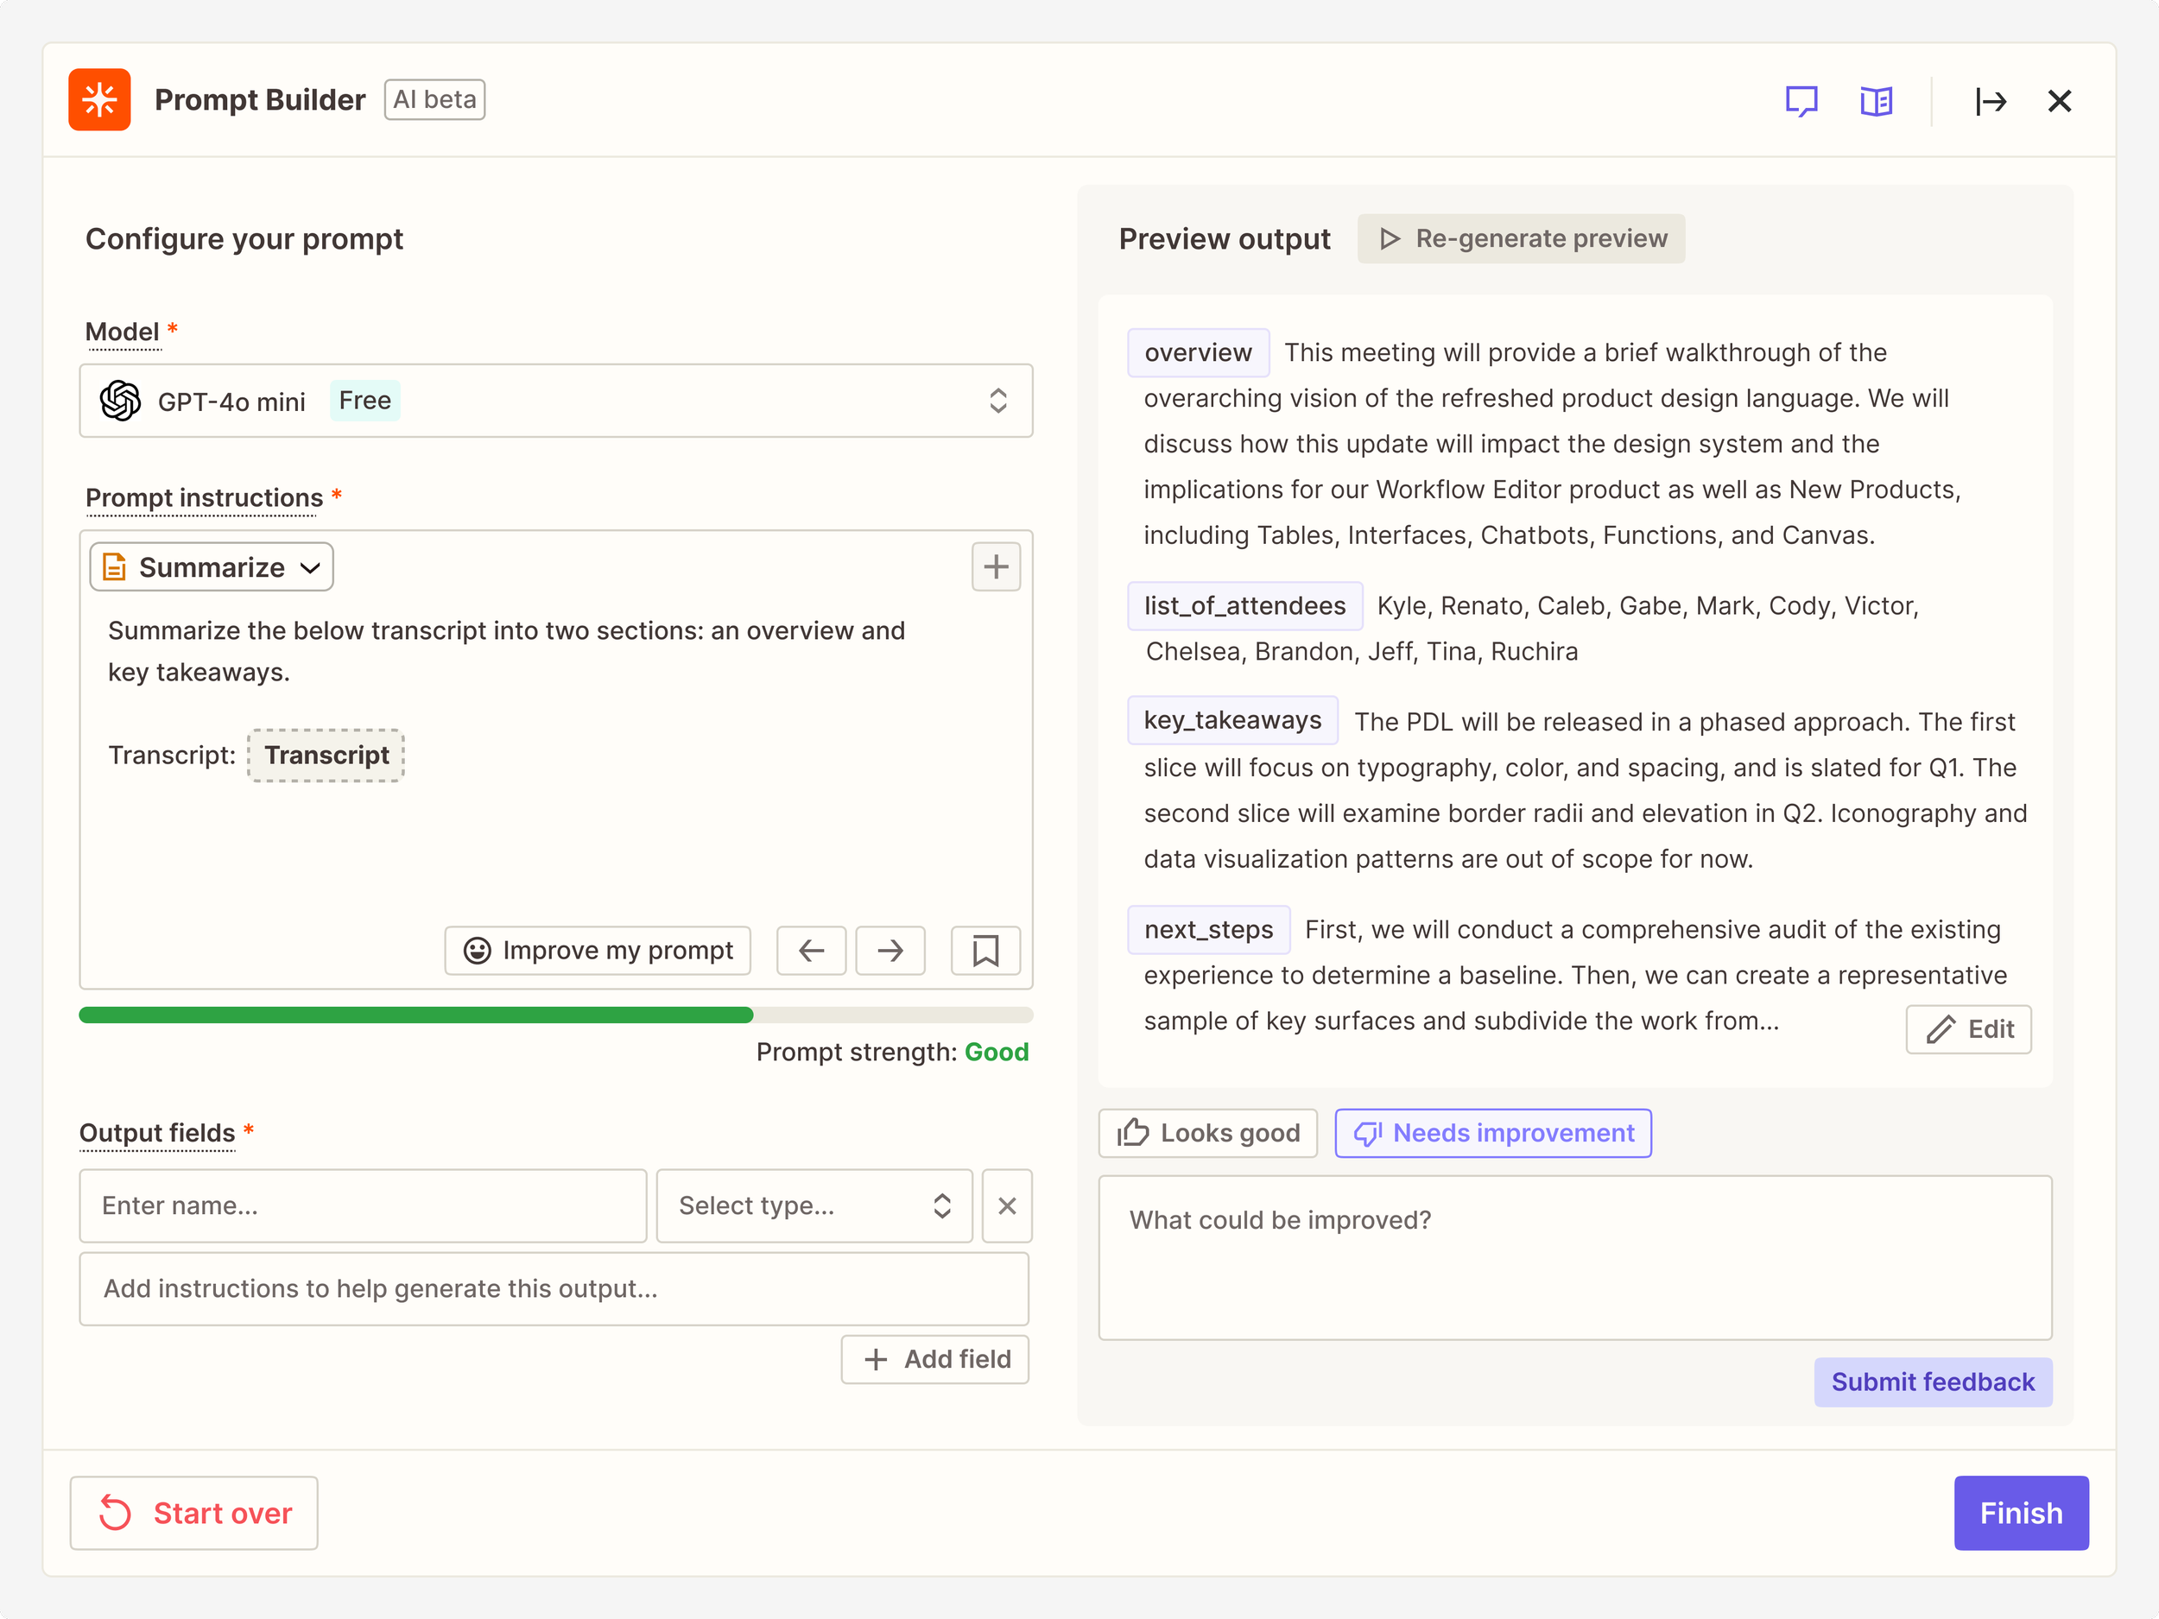2159x1619 pixels.
Task: Toggle the Looks good thumbs-up option
Action: pos(1208,1133)
